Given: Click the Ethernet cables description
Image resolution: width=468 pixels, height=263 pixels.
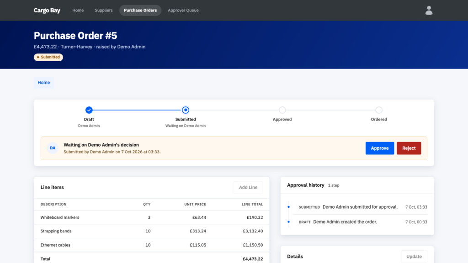Looking at the screenshot, I should coord(55,245).
